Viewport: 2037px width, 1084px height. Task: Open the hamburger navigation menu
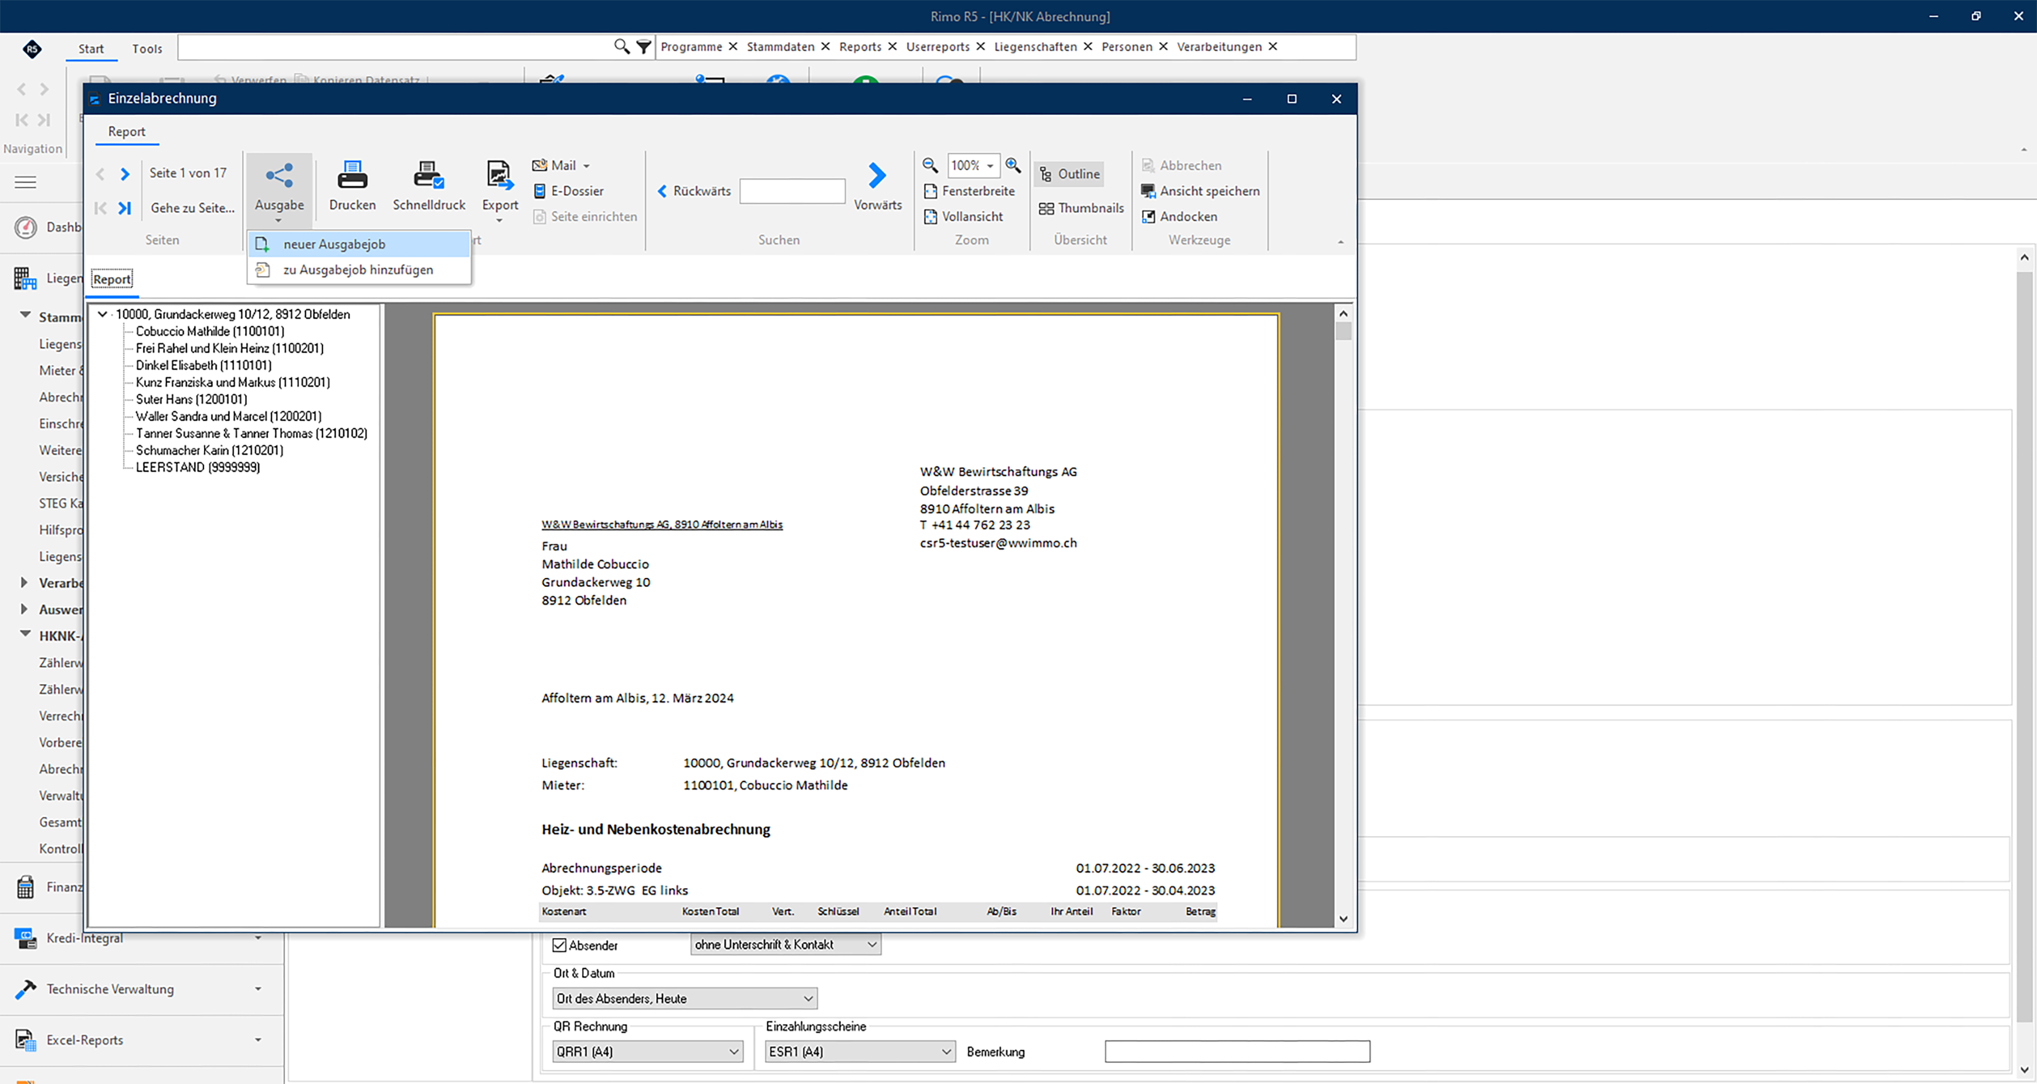[26, 183]
